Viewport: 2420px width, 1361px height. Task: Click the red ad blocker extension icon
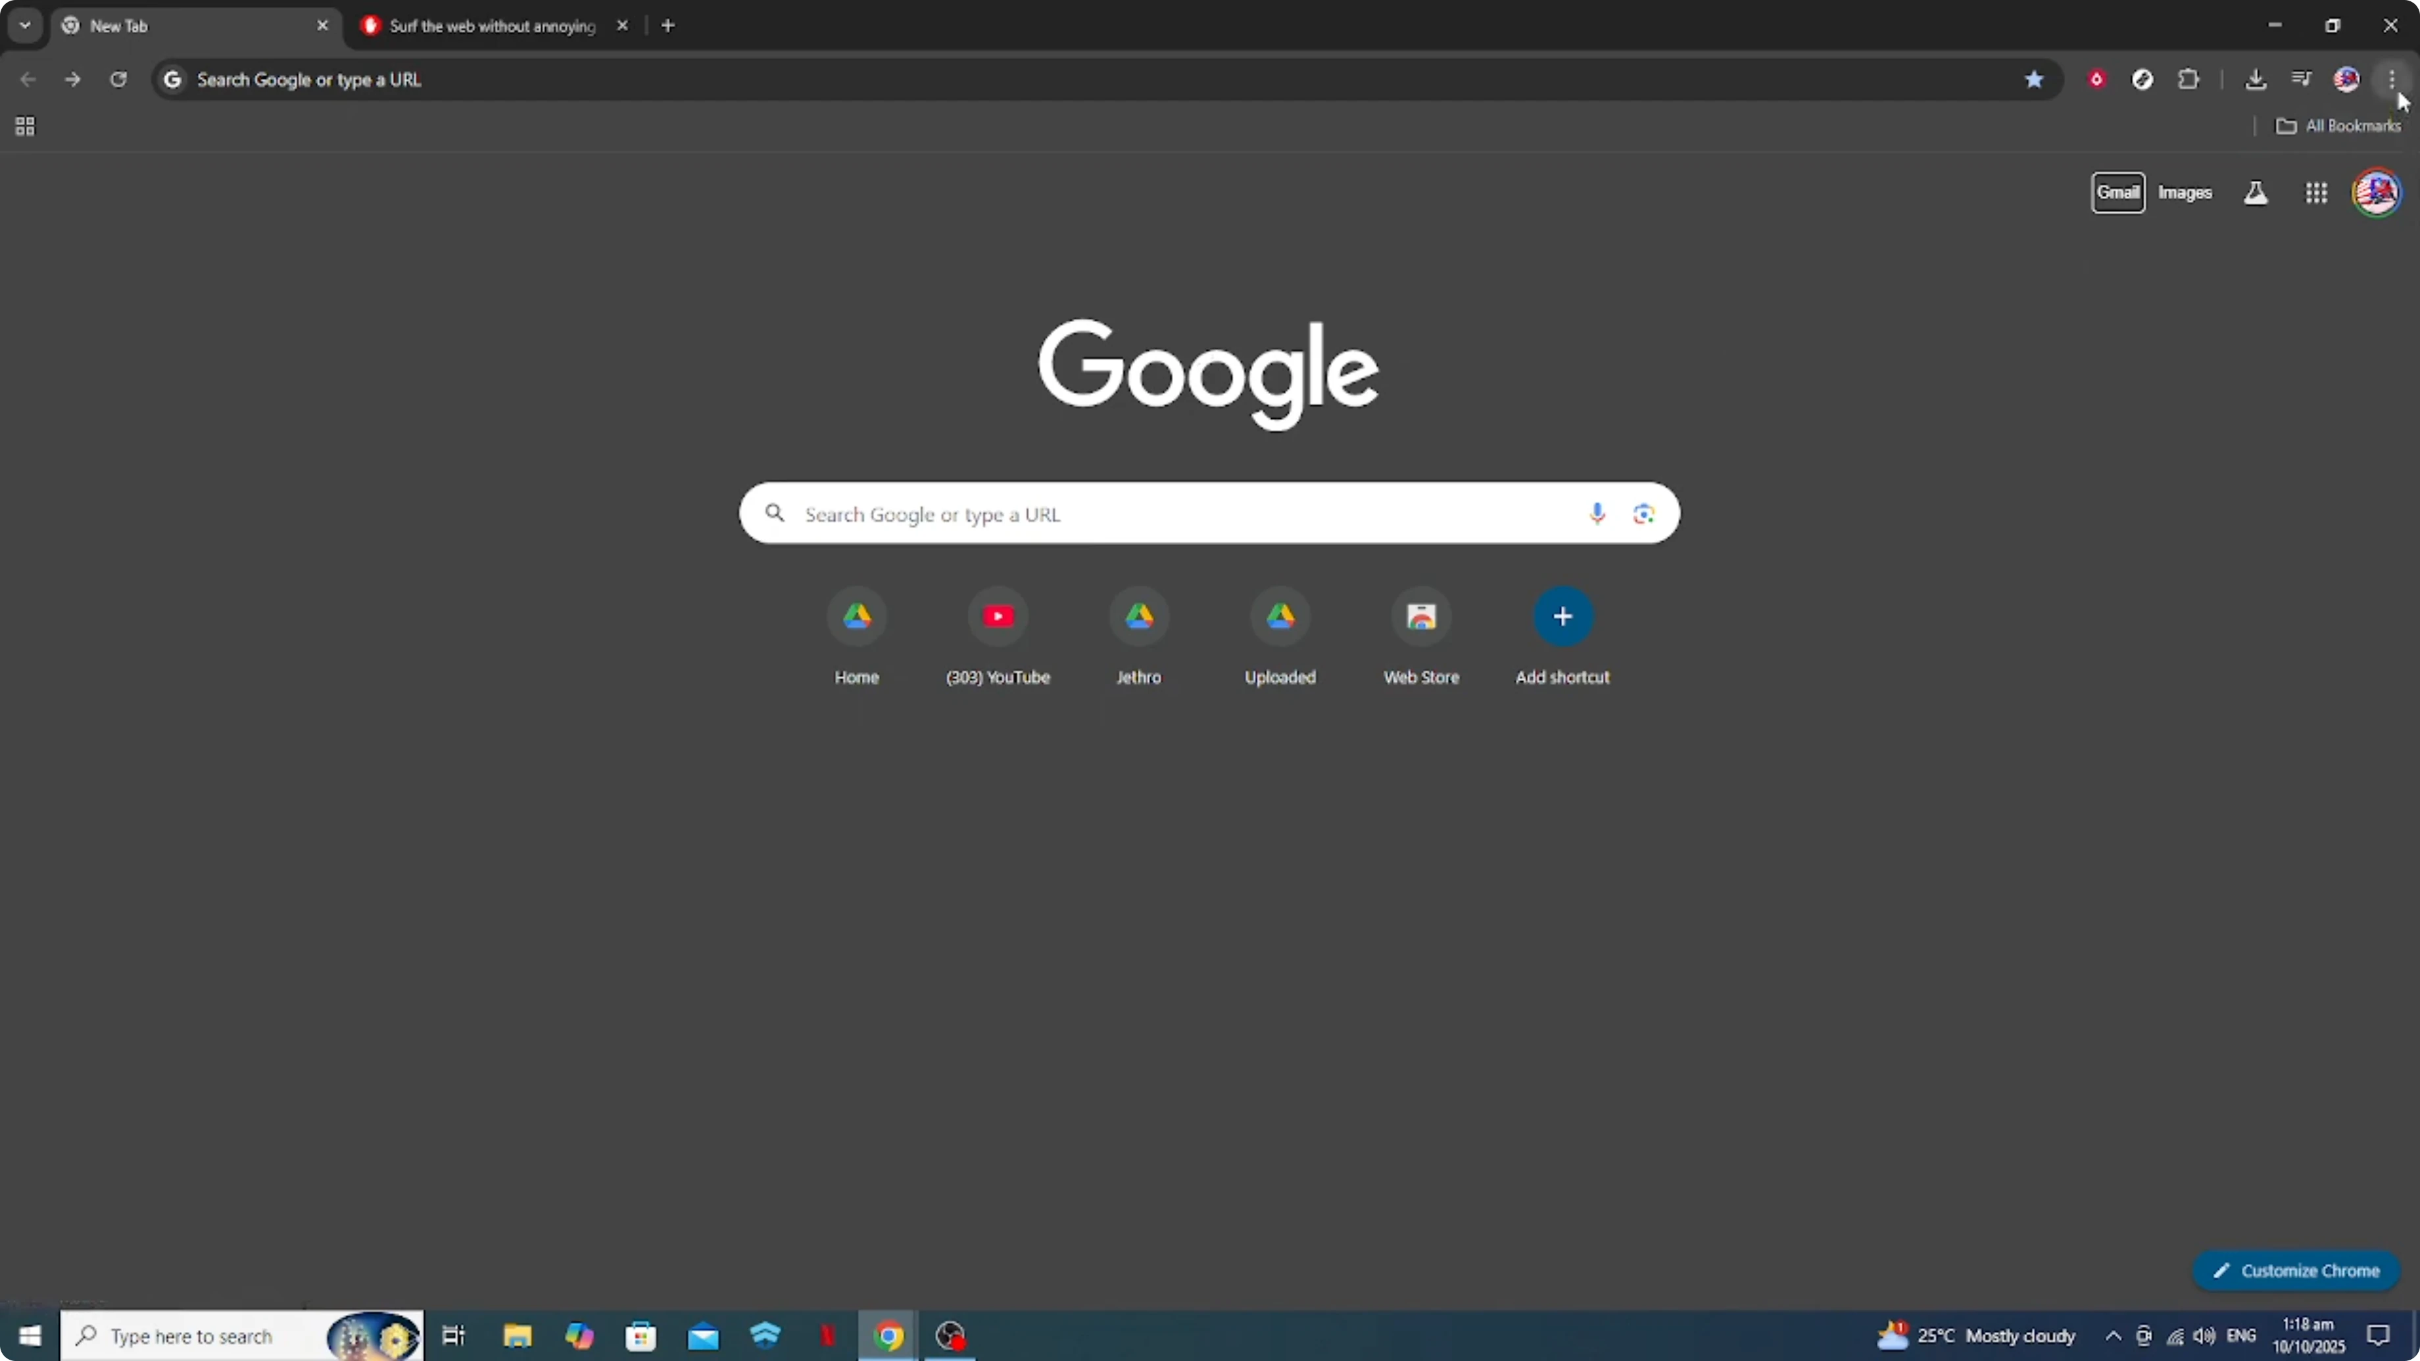[x=2097, y=80]
